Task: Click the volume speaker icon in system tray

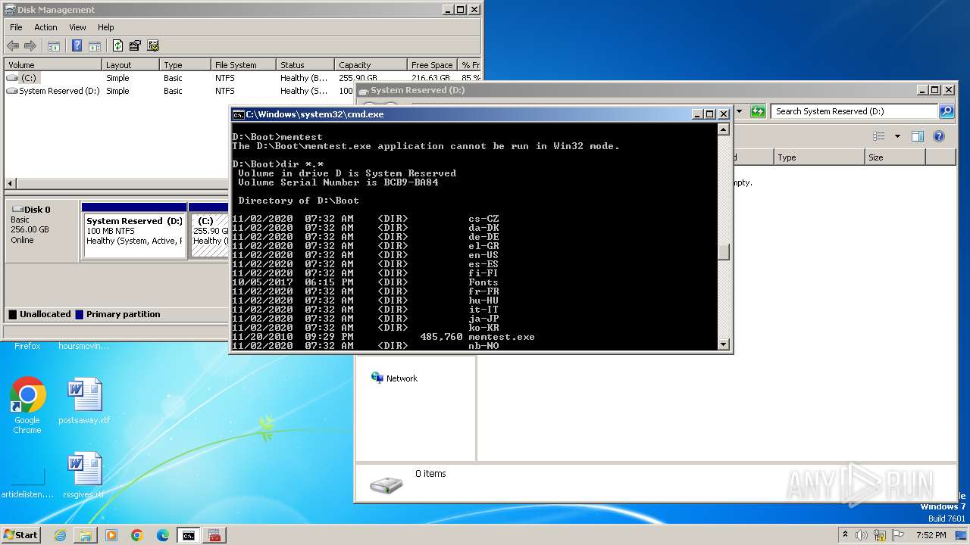Action: 862,535
